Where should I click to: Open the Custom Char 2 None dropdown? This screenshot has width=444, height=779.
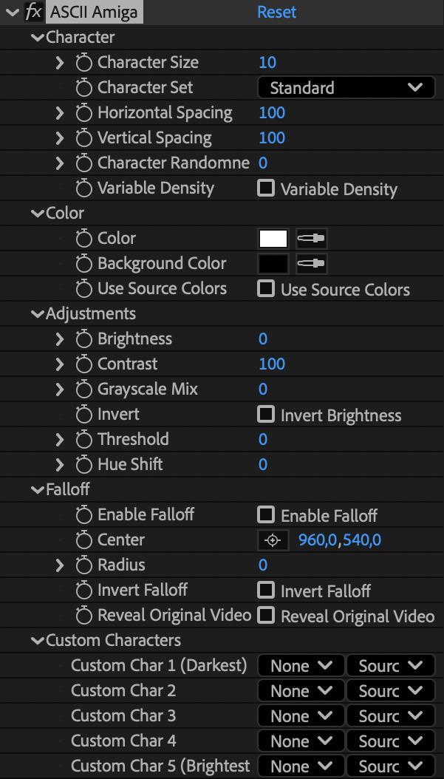pyautogui.click(x=301, y=691)
